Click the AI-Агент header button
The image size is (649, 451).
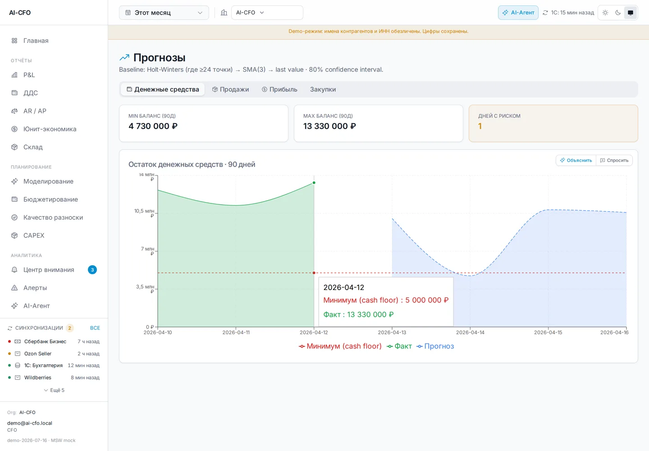[518, 13]
